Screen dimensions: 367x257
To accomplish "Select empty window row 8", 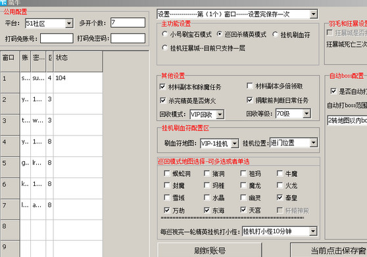I will point(51,230).
